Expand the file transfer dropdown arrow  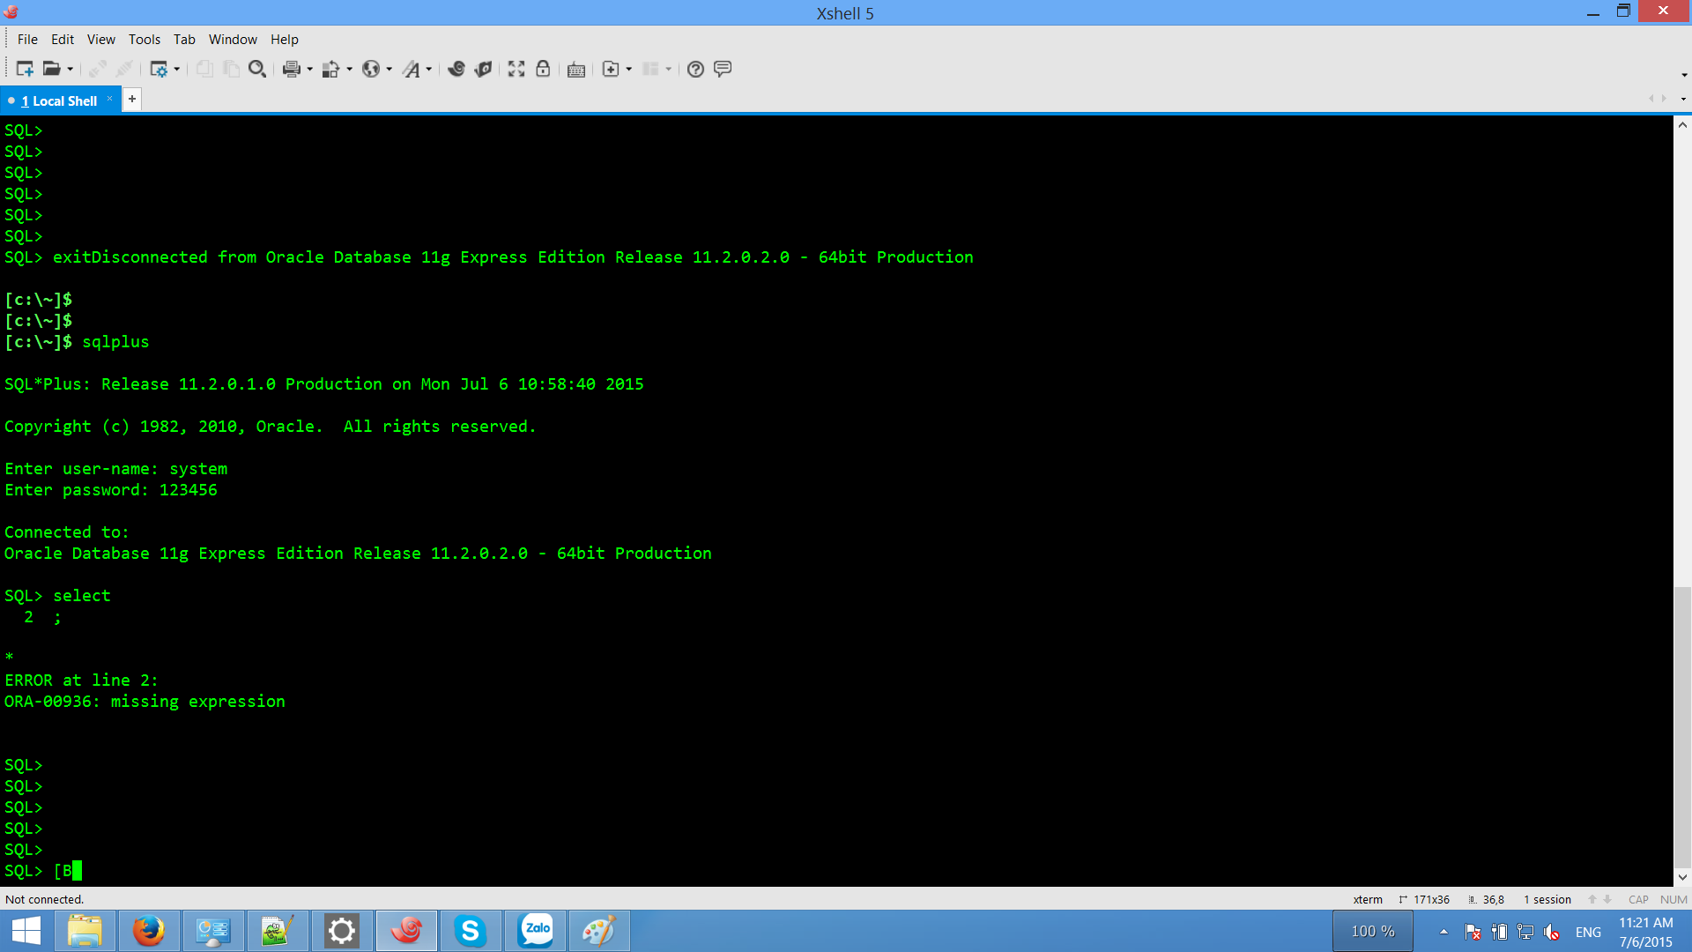(629, 70)
